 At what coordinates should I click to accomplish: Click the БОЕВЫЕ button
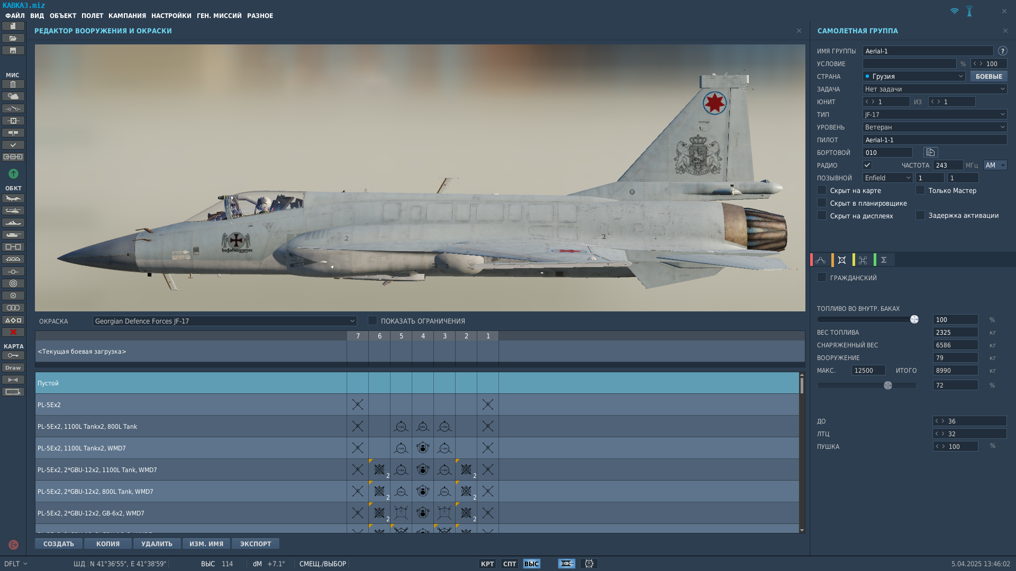click(988, 76)
